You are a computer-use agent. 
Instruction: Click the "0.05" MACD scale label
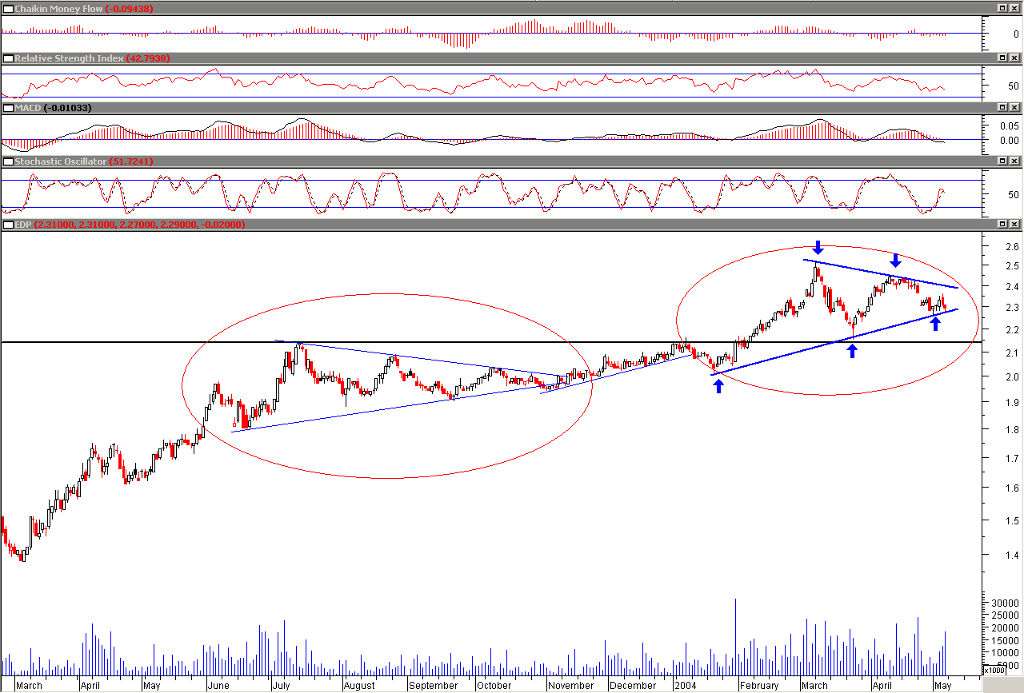coord(1008,126)
